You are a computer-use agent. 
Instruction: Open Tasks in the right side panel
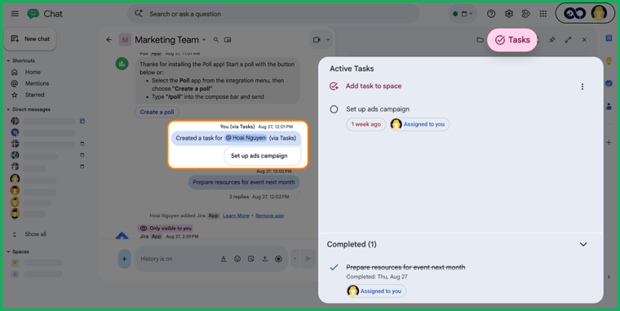tap(609, 83)
